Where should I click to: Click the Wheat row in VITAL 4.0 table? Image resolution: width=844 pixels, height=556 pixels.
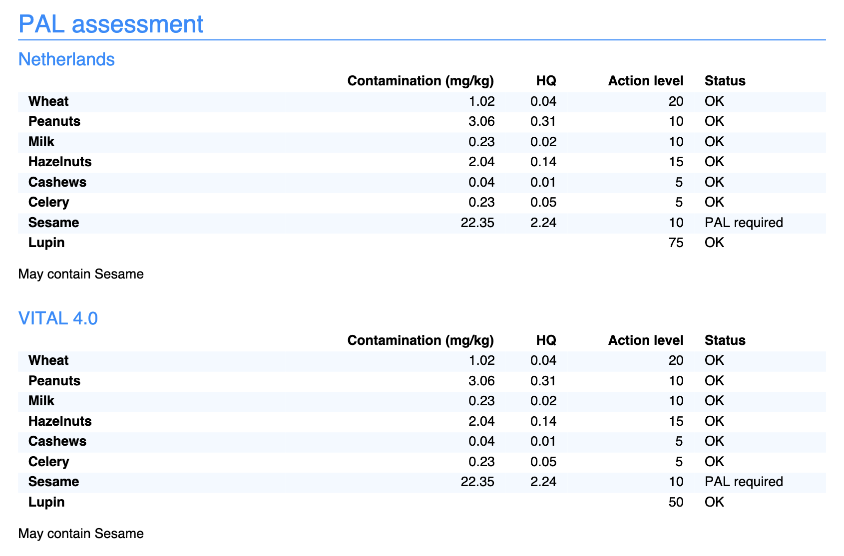48,360
